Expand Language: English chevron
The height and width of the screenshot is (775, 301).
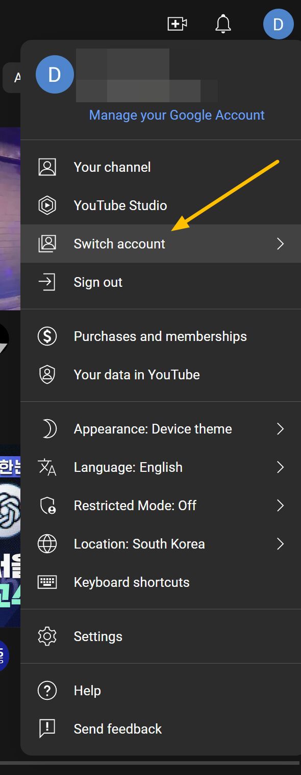[x=280, y=467]
